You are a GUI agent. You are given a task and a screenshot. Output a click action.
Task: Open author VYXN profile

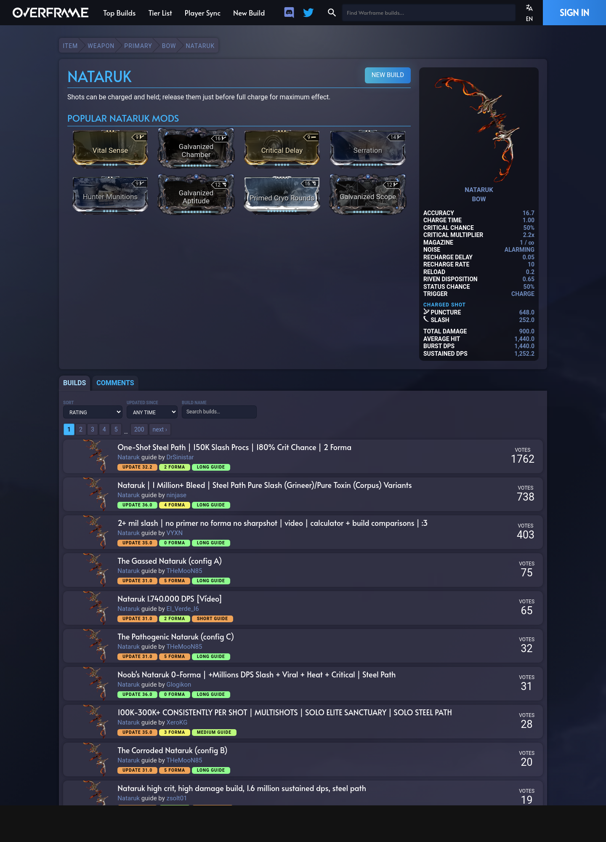[175, 533]
